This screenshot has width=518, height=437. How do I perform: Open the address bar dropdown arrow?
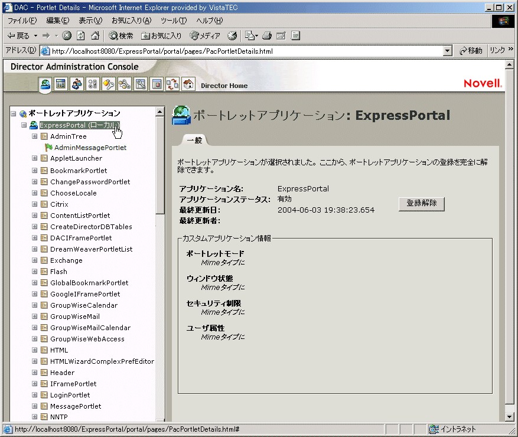pyautogui.click(x=448, y=50)
